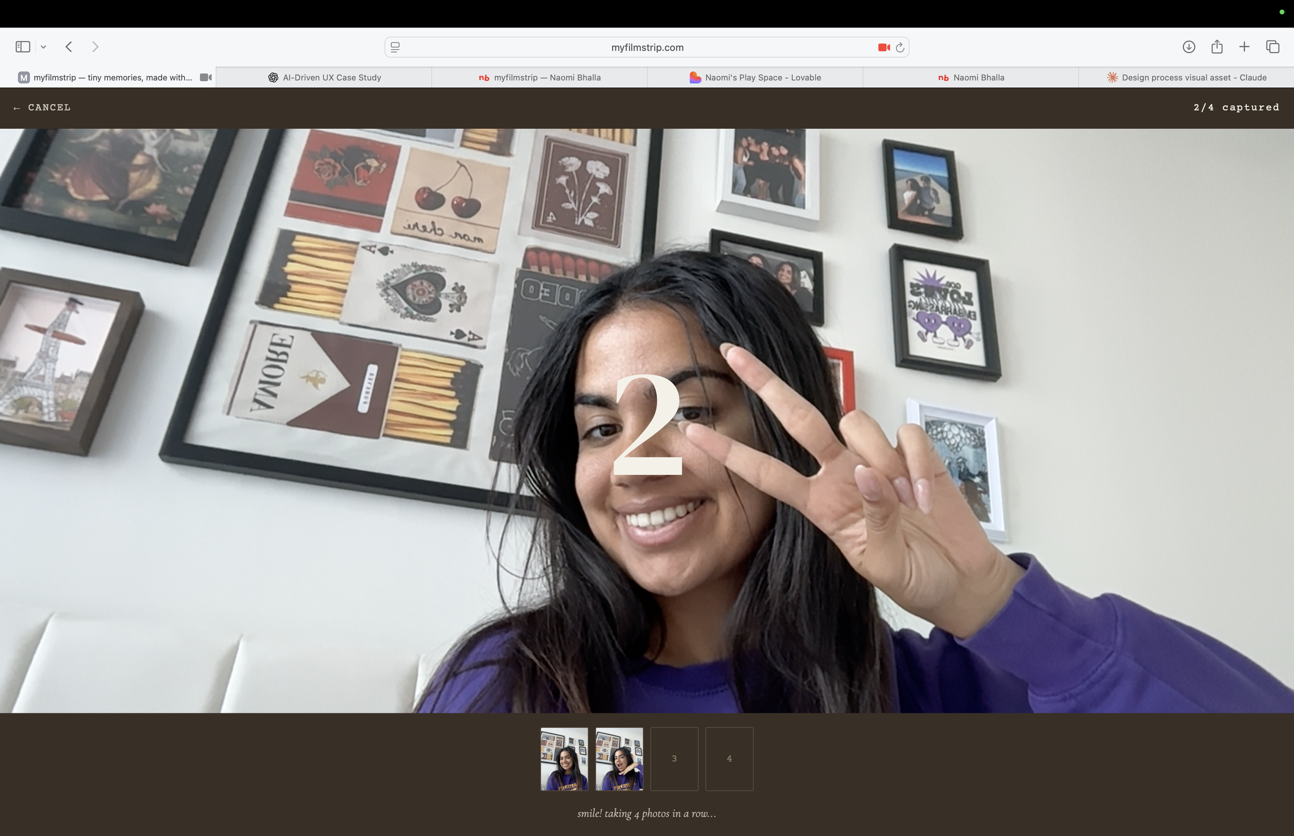Open the page settings icon in address bar

pos(395,47)
